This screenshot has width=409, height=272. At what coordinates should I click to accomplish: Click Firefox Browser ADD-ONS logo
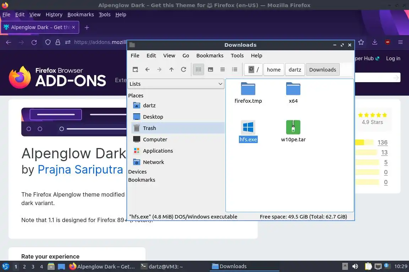point(58,77)
